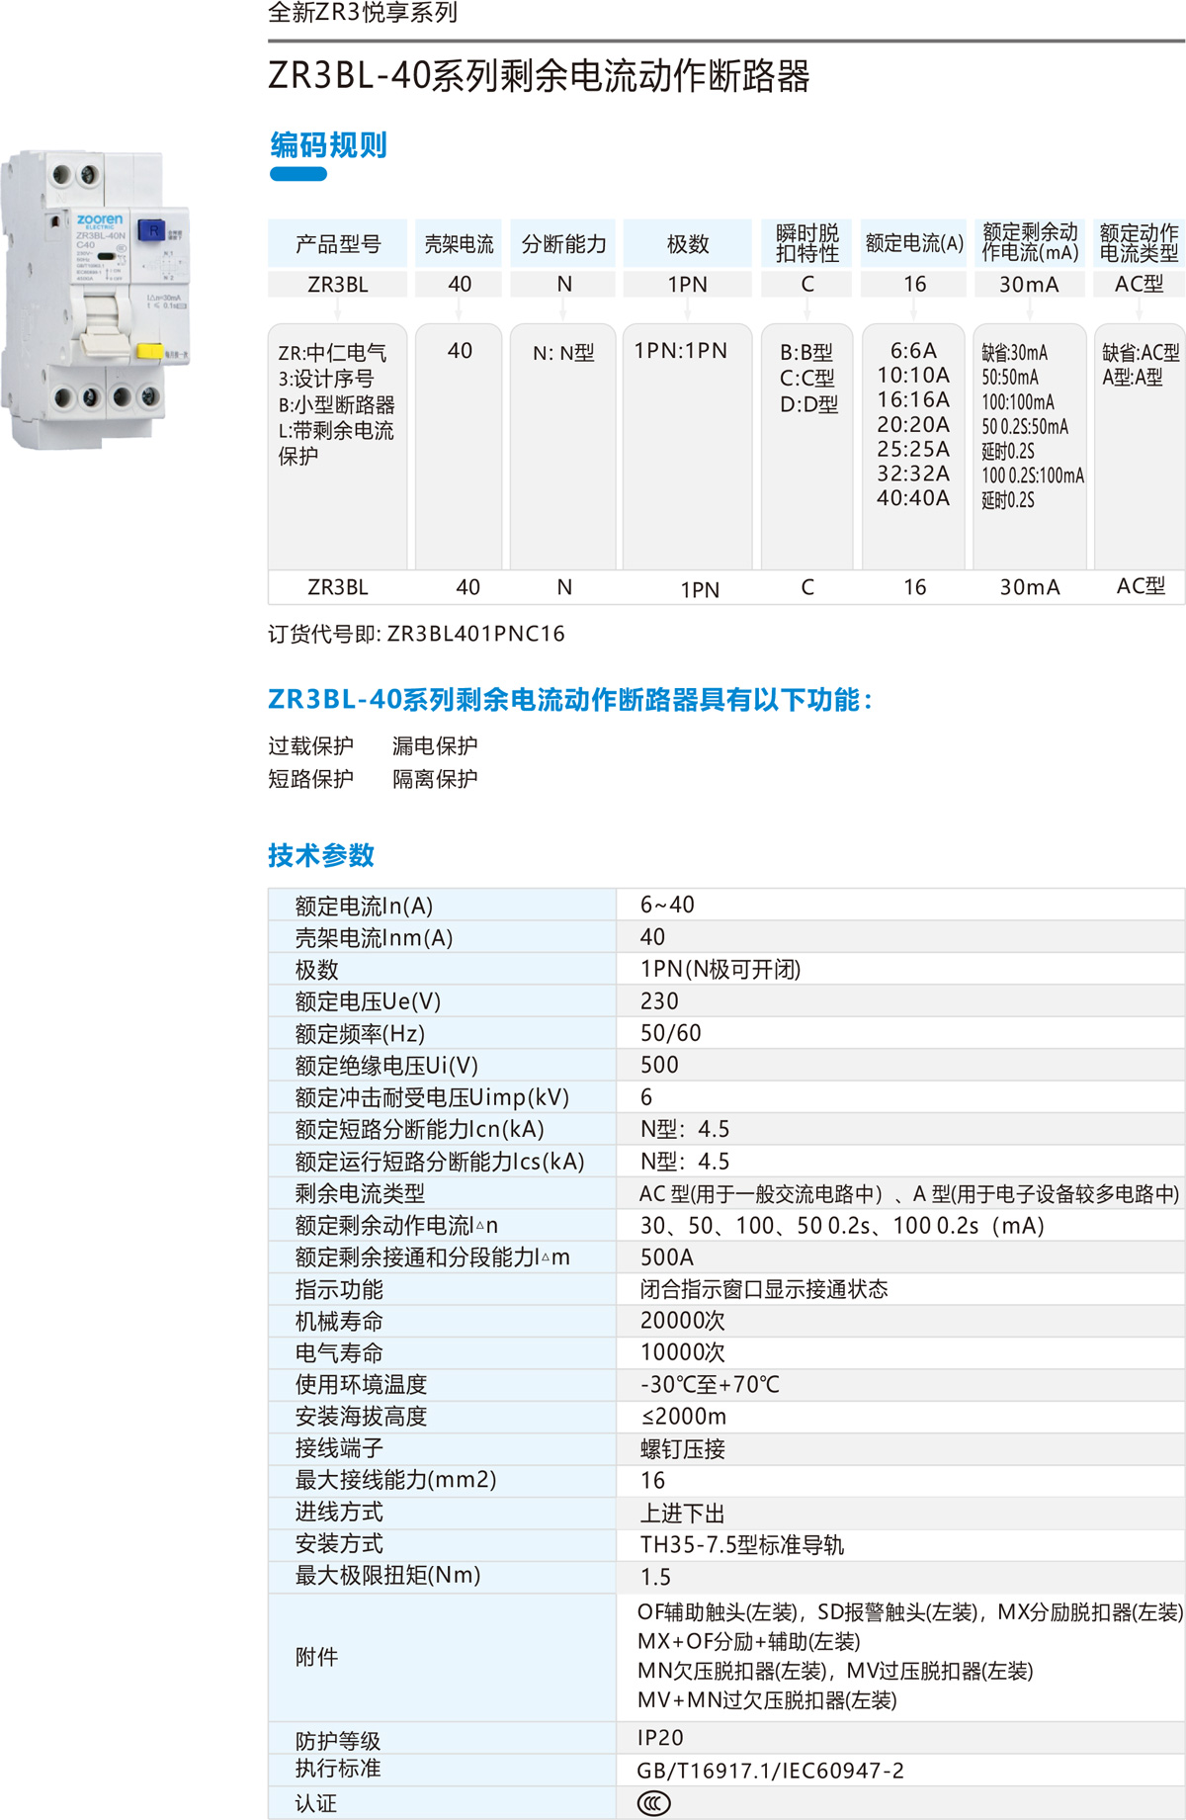Click the '1PN(N极可开闭)' poles value
This screenshot has height=1820, width=1186.
tap(720, 969)
